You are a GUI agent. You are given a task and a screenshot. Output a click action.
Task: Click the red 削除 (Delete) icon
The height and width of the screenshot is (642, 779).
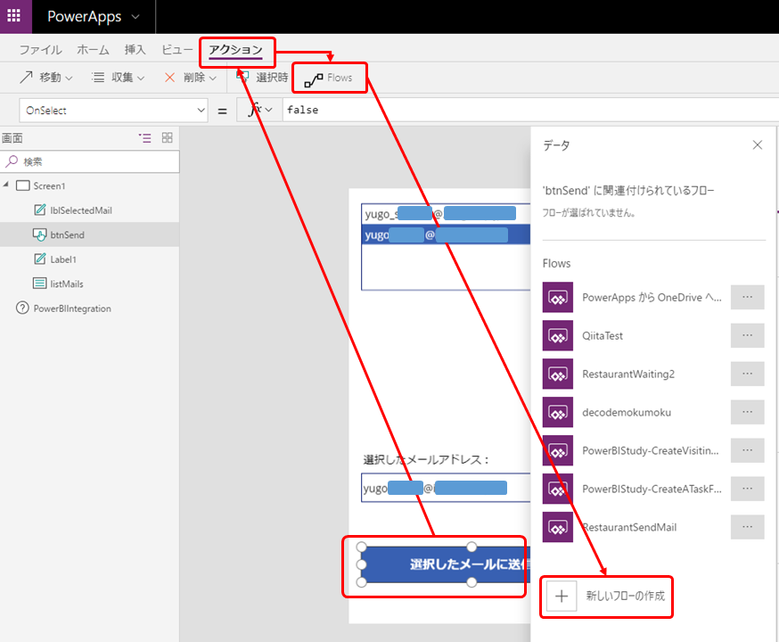click(x=168, y=77)
